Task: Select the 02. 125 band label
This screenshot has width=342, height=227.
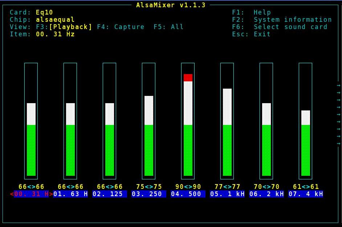Action: (x=109, y=194)
